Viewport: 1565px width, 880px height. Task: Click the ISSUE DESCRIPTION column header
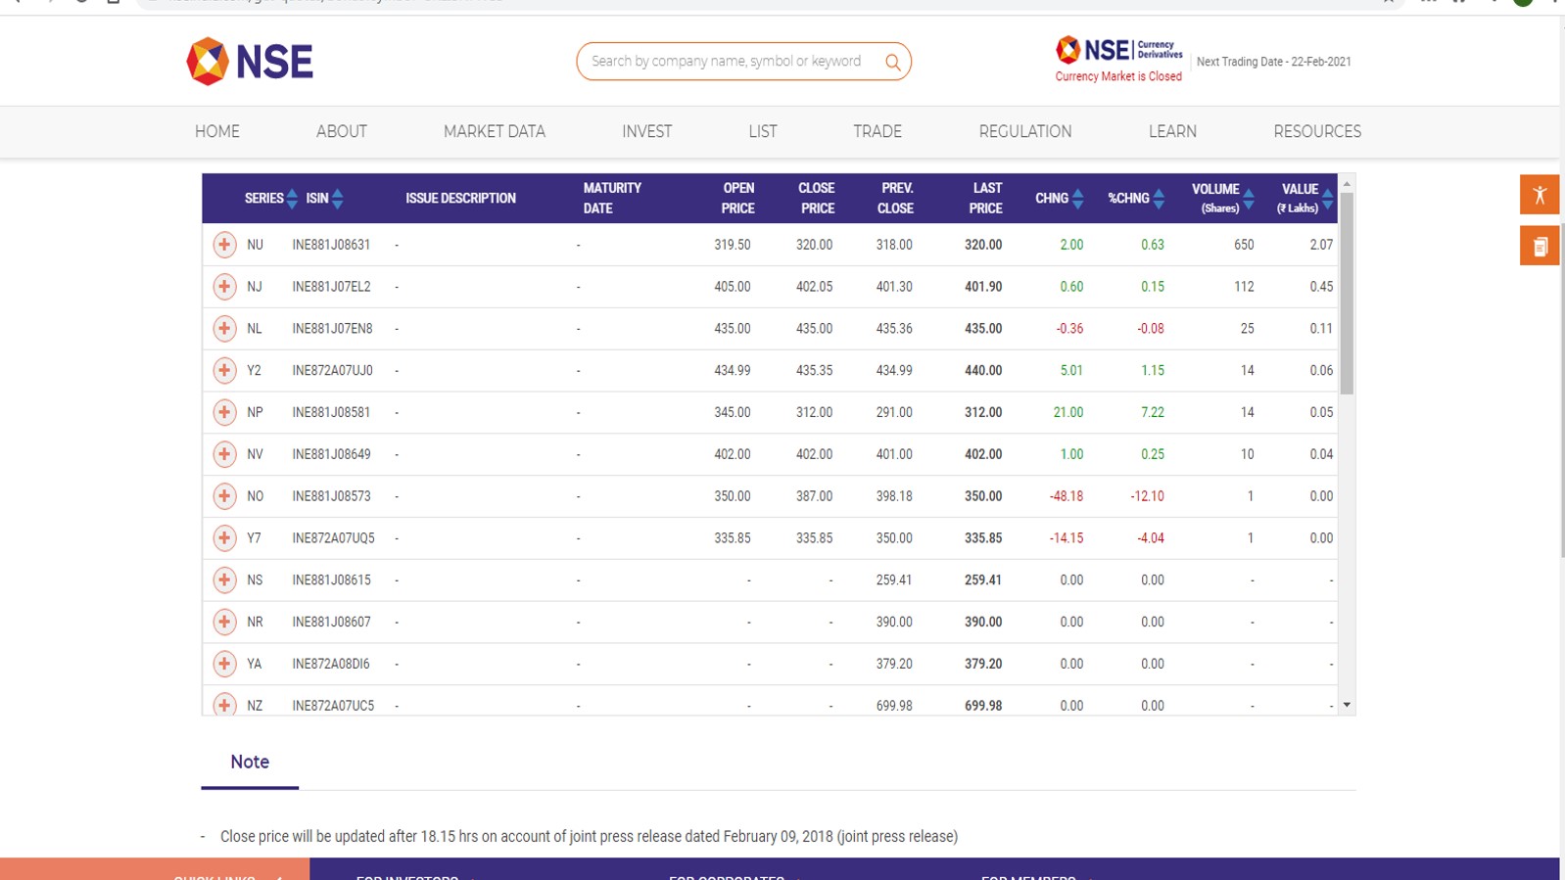coord(460,199)
